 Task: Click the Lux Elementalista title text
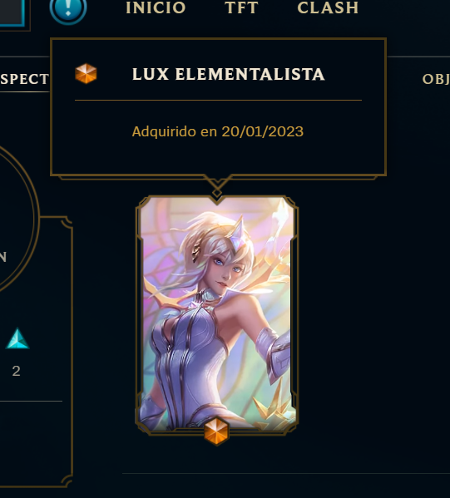[229, 74]
